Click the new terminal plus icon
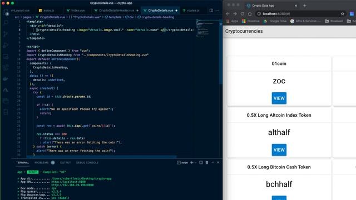356x200 pixels. point(191,162)
